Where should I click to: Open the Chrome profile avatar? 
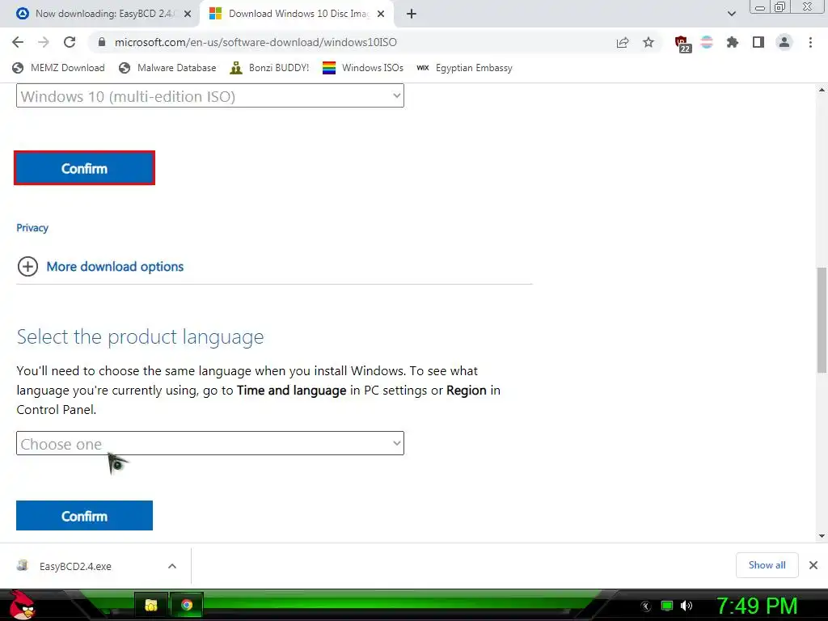784,42
